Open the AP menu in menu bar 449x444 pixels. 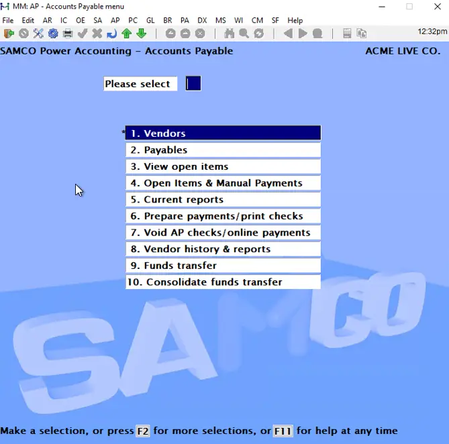pos(115,21)
